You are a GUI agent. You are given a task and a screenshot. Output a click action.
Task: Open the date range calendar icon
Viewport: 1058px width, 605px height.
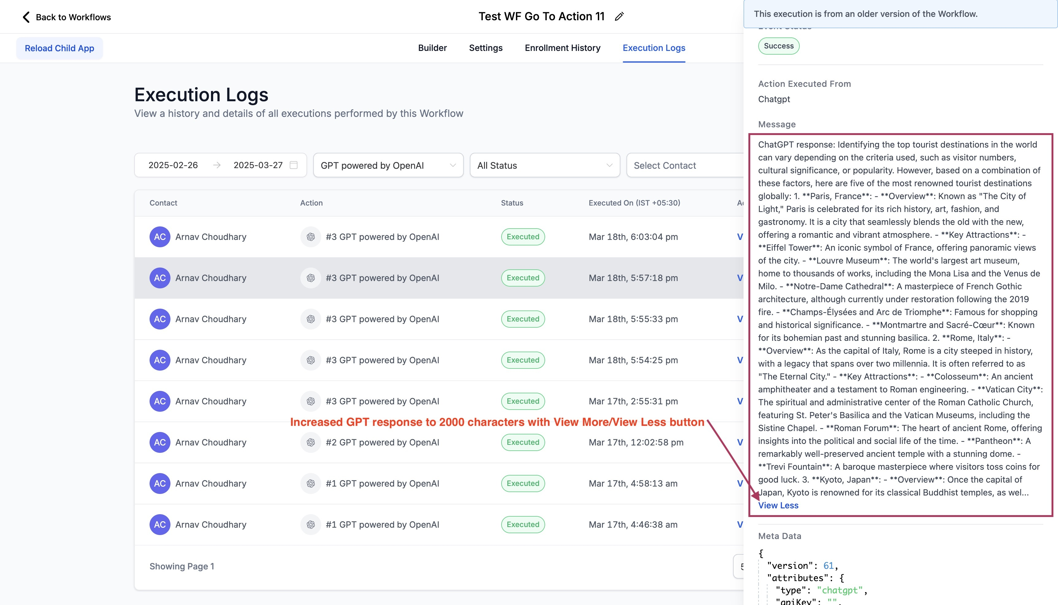294,165
